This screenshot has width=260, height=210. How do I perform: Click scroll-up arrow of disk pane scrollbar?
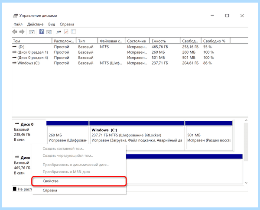click(x=246, y=120)
